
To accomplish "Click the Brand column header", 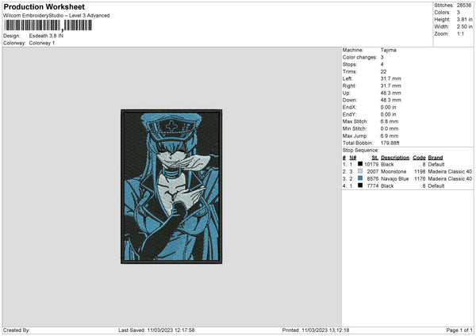I will (x=436, y=158).
